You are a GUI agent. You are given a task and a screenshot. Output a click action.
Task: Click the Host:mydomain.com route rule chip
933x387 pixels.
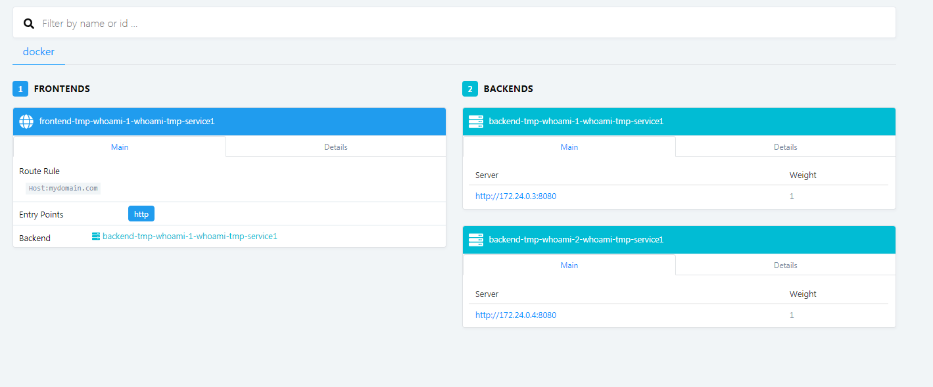click(x=62, y=188)
